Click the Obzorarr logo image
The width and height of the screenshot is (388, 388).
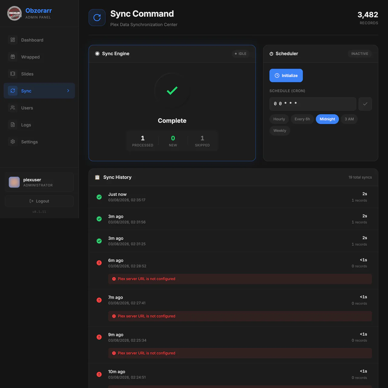[15, 13]
